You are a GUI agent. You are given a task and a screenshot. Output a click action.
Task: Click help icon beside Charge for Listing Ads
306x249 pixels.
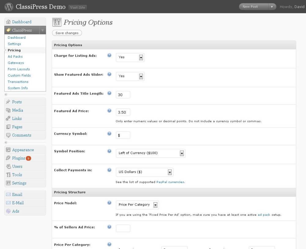click(x=109, y=56)
